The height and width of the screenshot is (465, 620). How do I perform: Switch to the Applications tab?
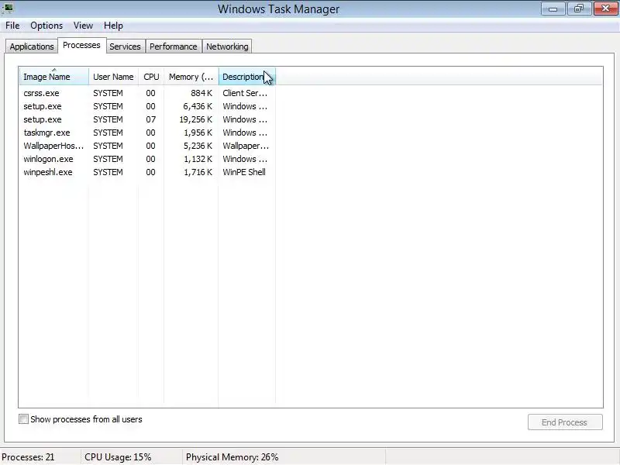point(32,46)
